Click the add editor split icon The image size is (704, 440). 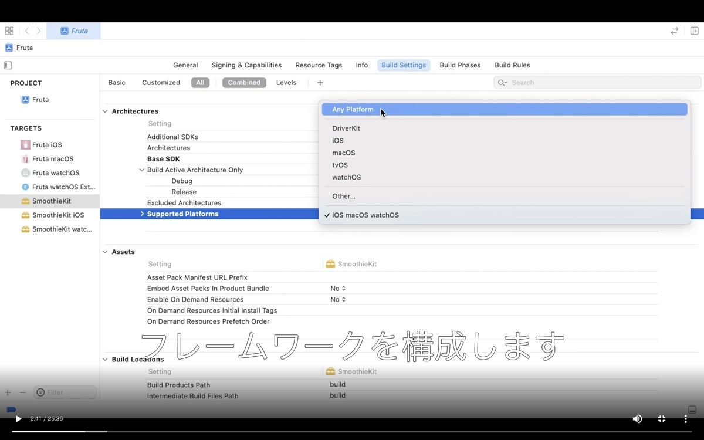click(x=694, y=31)
